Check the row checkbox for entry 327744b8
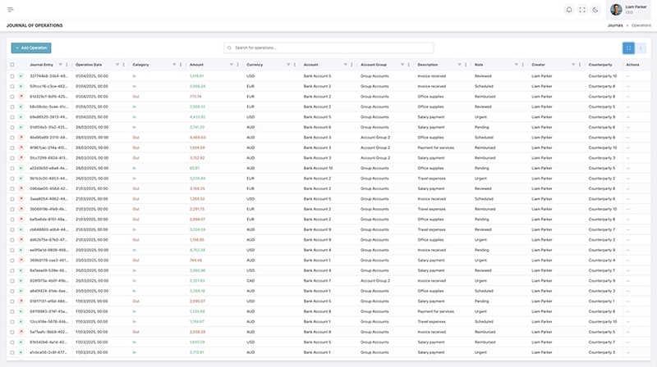The image size is (657, 367). (x=12, y=75)
